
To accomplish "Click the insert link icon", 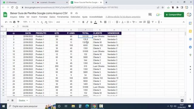I will tap(141, 22).
